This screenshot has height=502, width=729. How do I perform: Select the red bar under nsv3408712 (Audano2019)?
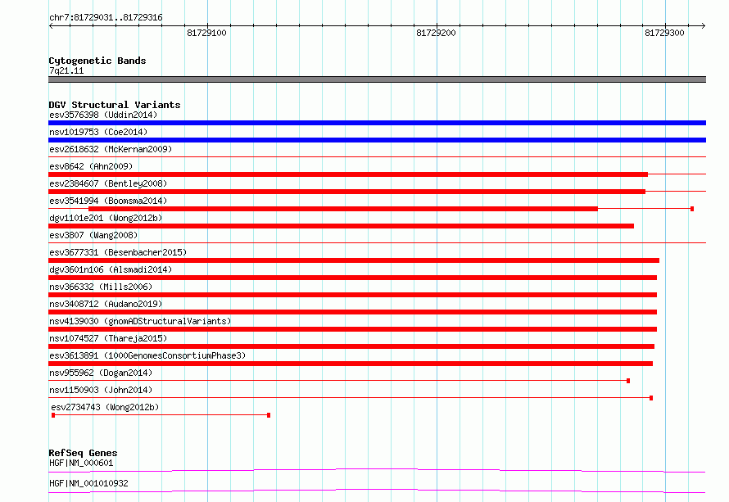tap(352, 312)
